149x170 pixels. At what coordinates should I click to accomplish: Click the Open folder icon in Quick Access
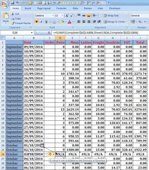pos(30,3)
